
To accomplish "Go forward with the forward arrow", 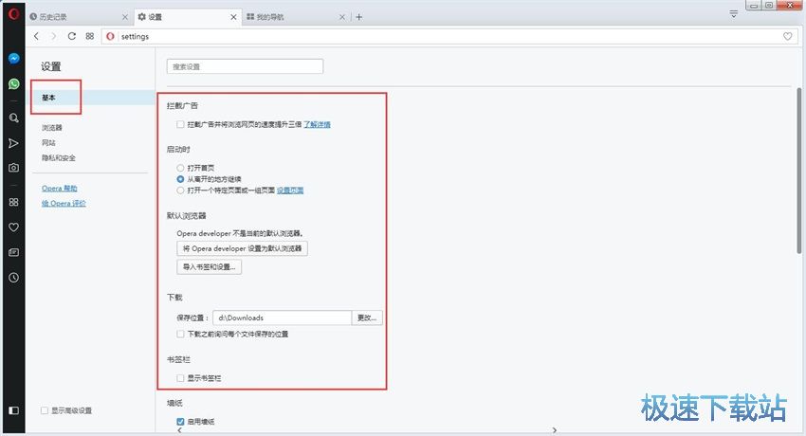I will point(53,36).
